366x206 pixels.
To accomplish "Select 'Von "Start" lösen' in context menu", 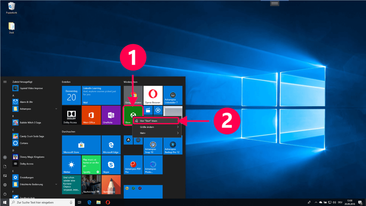I will [157, 121].
